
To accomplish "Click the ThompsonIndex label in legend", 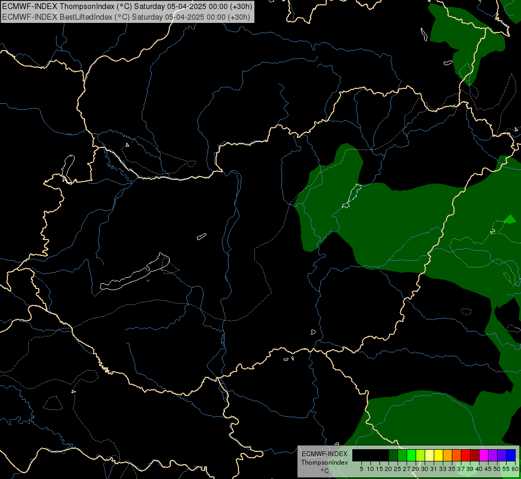I will pyautogui.click(x=325, y=463).
